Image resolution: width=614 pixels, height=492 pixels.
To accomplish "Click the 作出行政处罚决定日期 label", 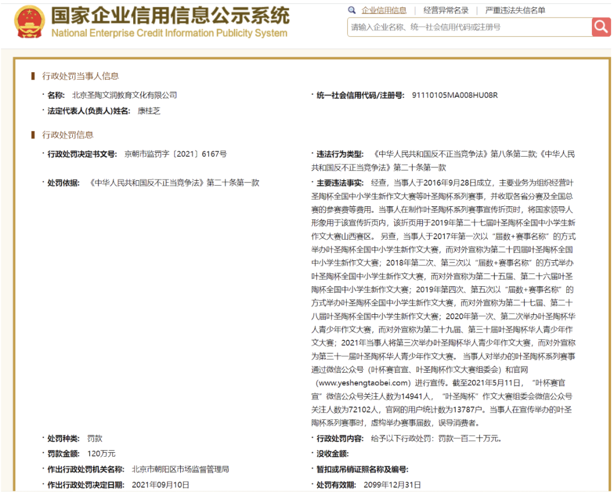I will coord(86,485).
